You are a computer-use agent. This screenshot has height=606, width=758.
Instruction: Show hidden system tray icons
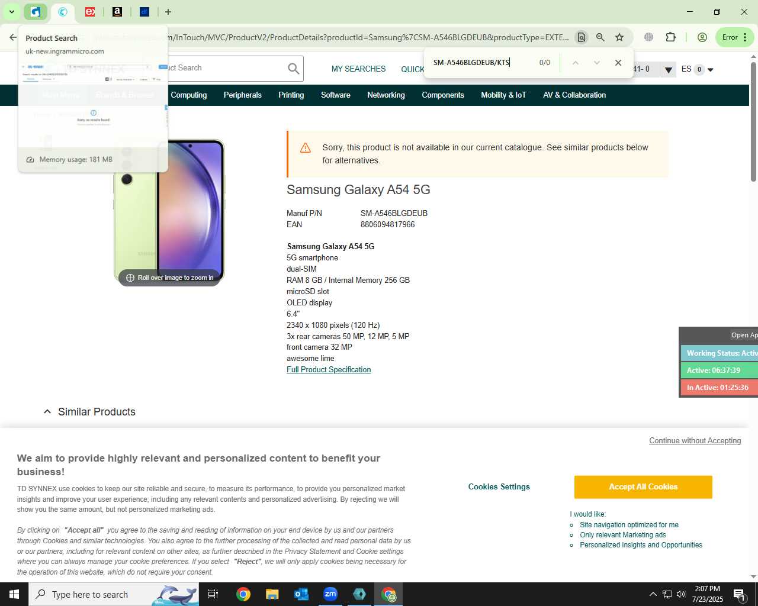pos(653,594)
